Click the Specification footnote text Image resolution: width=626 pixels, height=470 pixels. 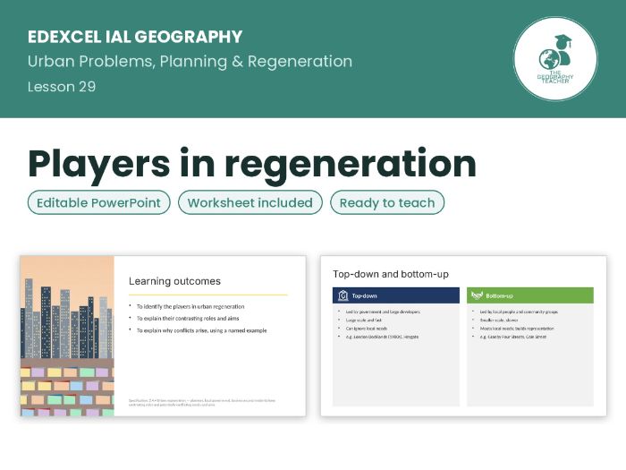click(201, 403)
